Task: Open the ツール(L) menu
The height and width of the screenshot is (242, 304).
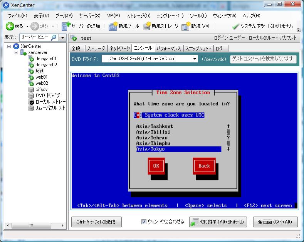Action: pyautogui.click(x=198, y=16)
